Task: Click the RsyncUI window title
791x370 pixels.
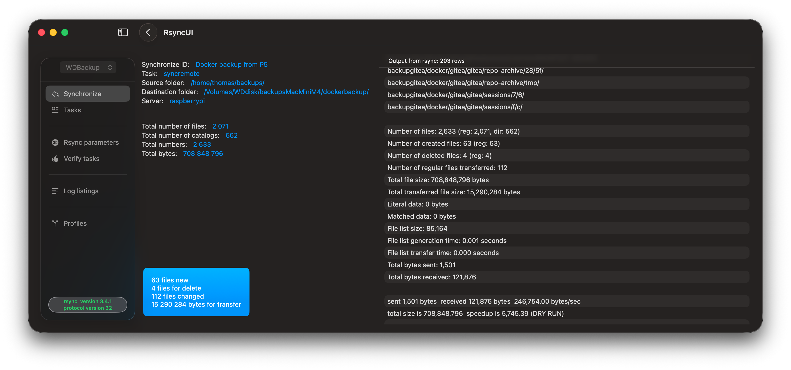Action: pos(178,32)
